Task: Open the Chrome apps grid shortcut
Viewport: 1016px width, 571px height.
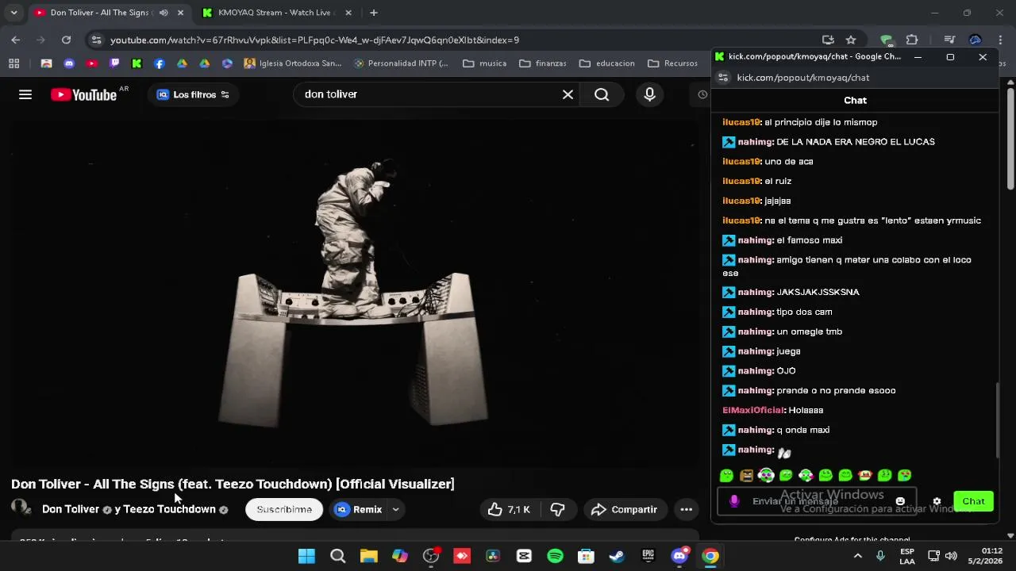Action: 13,63
